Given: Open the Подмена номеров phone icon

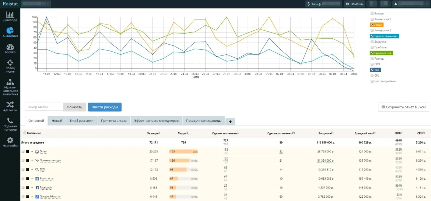Looking at the screenshot, I should 10,121.
